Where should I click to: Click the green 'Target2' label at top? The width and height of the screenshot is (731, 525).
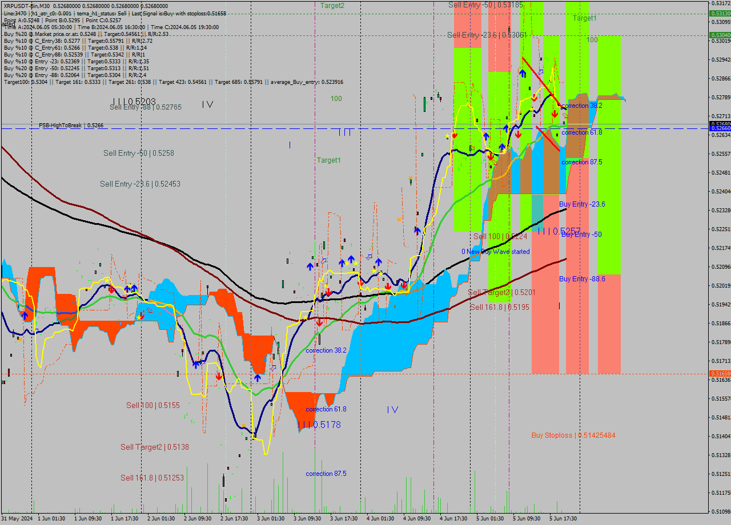coord(332,5)
